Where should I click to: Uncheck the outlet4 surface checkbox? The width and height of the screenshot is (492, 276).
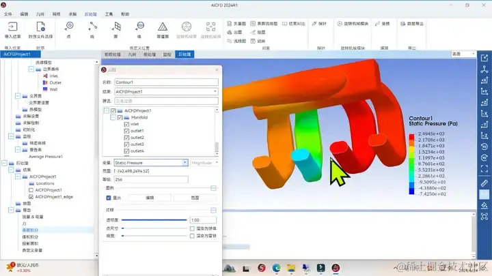coord(126,151)
